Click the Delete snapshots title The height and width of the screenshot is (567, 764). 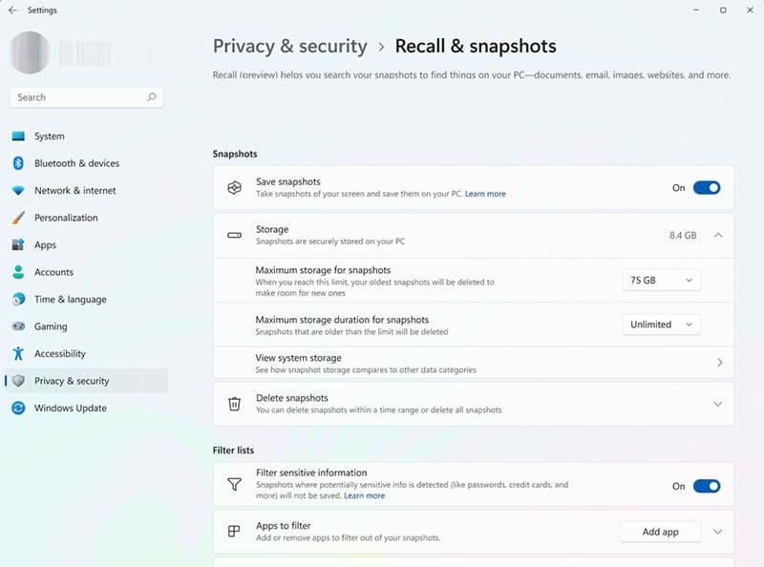[292, 398]
